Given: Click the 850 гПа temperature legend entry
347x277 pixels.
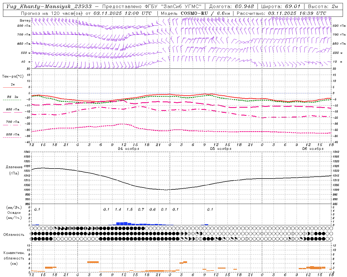Looking at the screenshot, I should point(13,110).
